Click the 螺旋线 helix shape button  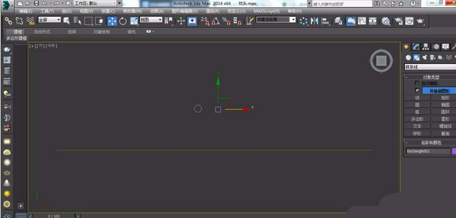pos(444,126)
